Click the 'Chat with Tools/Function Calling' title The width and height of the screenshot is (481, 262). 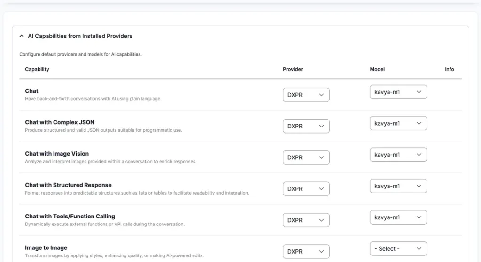pos(70,217)
